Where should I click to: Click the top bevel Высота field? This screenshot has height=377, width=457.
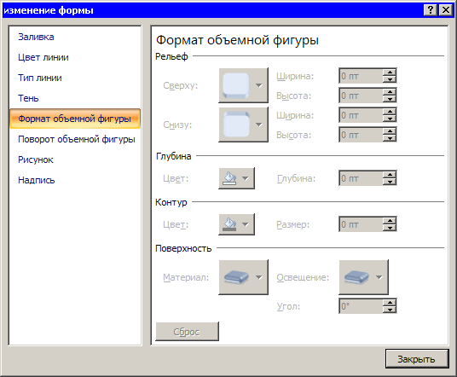[x=361, y=96]
